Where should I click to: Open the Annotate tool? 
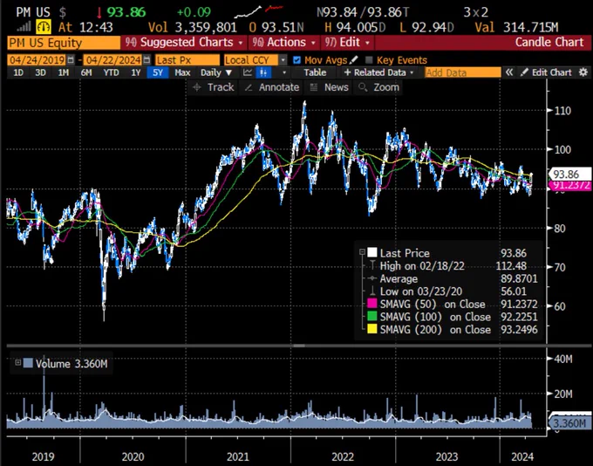click(271, 87)
